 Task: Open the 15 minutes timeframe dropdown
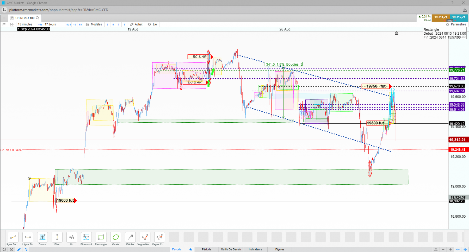[25, 24]
